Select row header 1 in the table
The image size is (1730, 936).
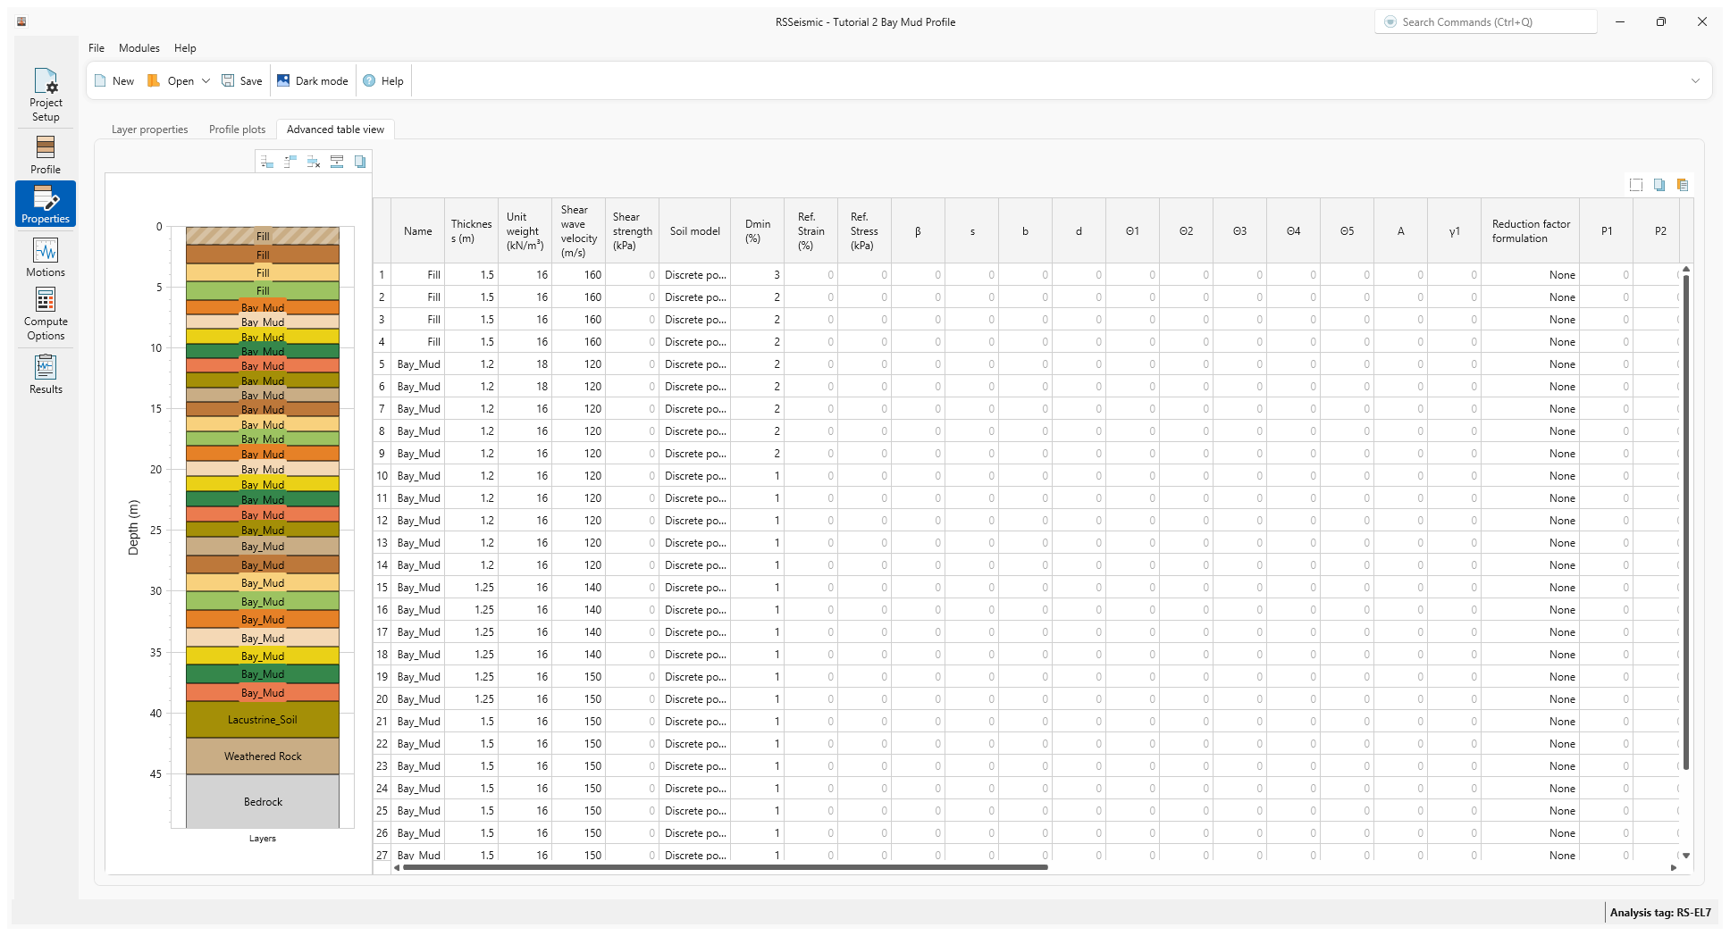pos(382,275)
